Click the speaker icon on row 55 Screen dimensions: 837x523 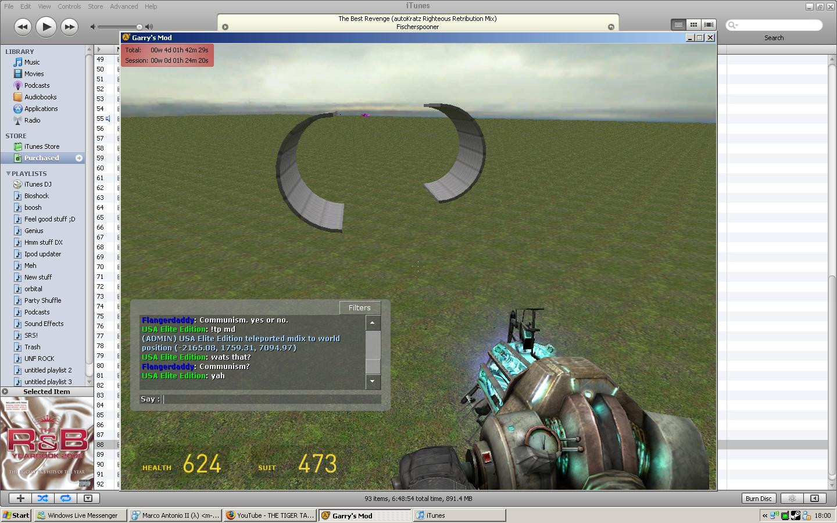coord(108,119)
